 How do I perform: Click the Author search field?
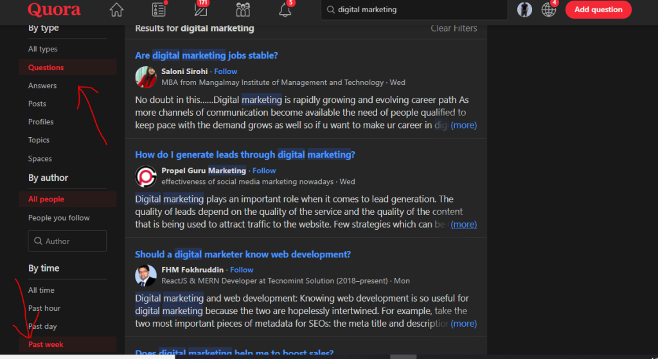[67, 241]
